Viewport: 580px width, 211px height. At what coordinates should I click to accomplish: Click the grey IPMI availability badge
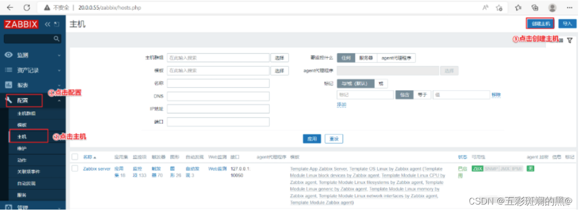point(517,169)
